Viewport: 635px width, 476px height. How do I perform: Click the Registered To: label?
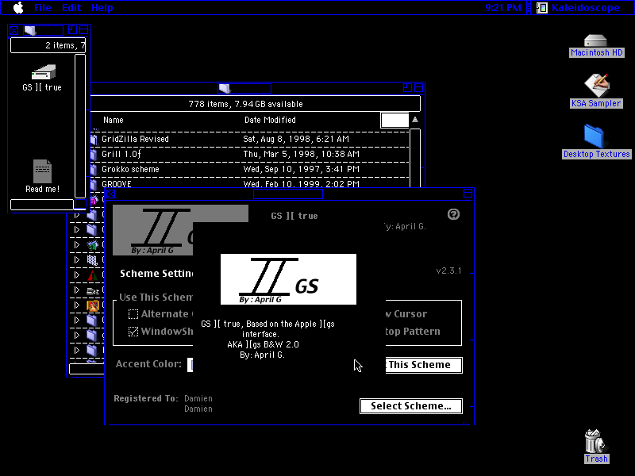point(146,399)
